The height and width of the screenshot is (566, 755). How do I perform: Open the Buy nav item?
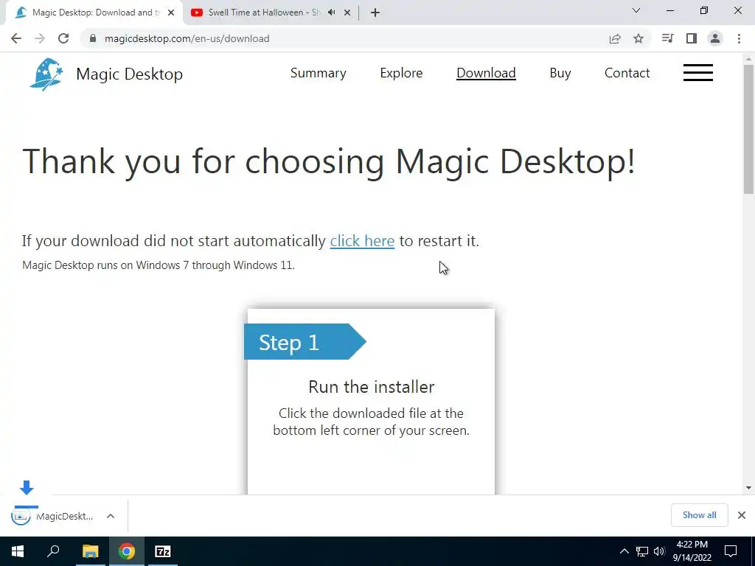[560, 73]
